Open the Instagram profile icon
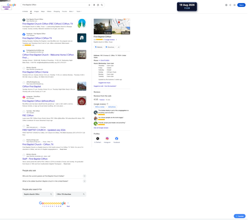Viewport: 249px width, 220px height. pos(107,138)
